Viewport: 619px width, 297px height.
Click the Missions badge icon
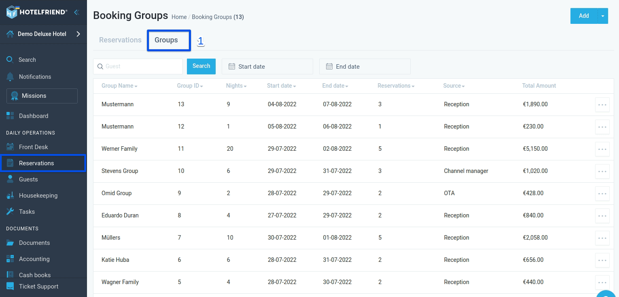pos(15,96)
